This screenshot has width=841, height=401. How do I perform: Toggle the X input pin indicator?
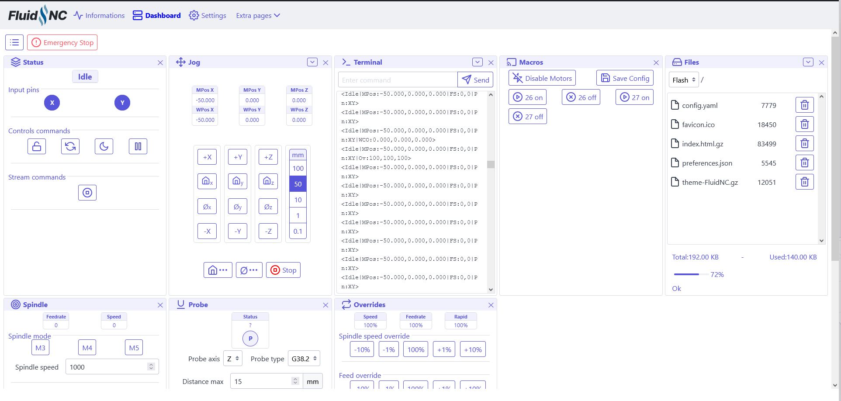(52, 103)
